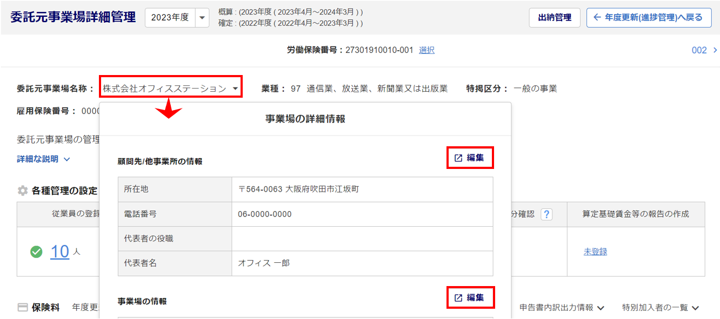Image resolution: width=720 pixels, height=319 pixels.
Task: Click the 出納管理 button
Action: click(555, 17)
